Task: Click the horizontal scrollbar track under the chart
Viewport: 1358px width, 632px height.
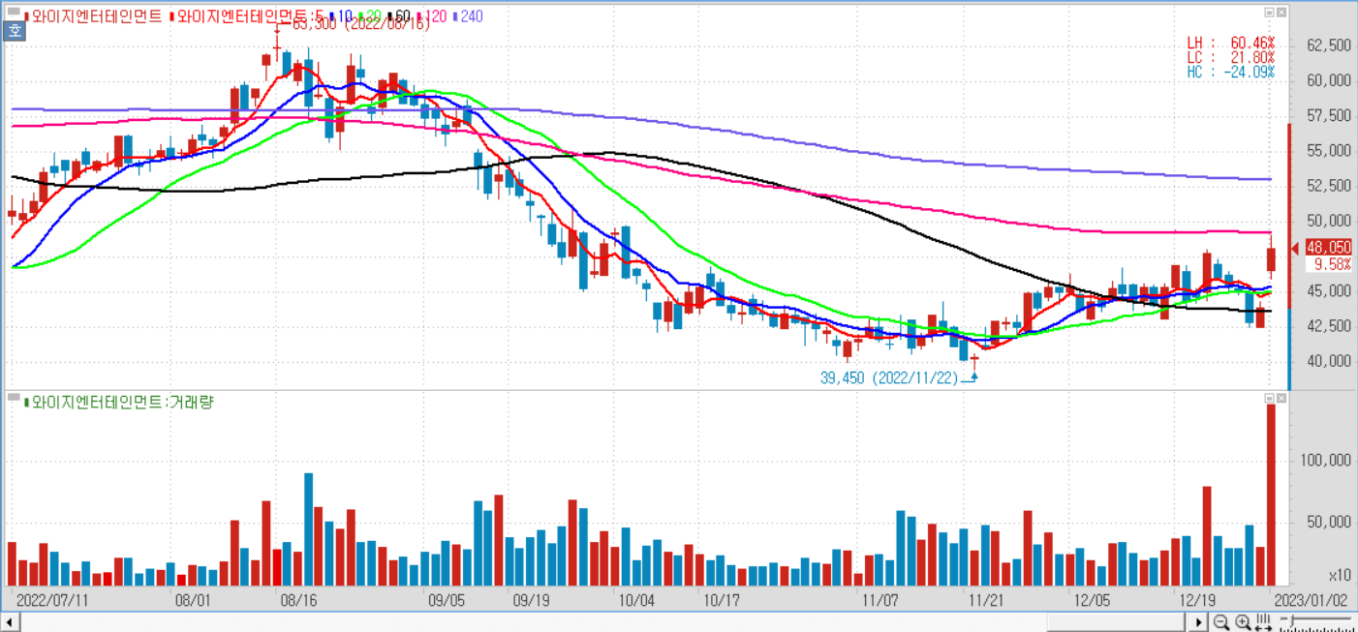Action: tap(605, 621)
